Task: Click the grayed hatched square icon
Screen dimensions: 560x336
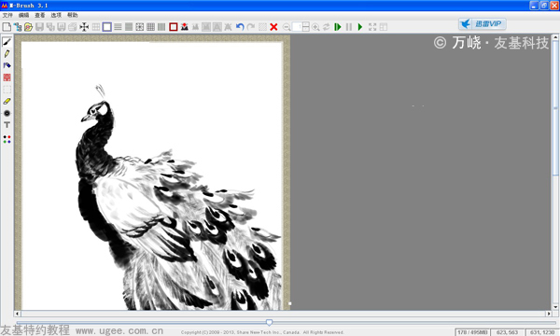Action: (x=262, y=27)
